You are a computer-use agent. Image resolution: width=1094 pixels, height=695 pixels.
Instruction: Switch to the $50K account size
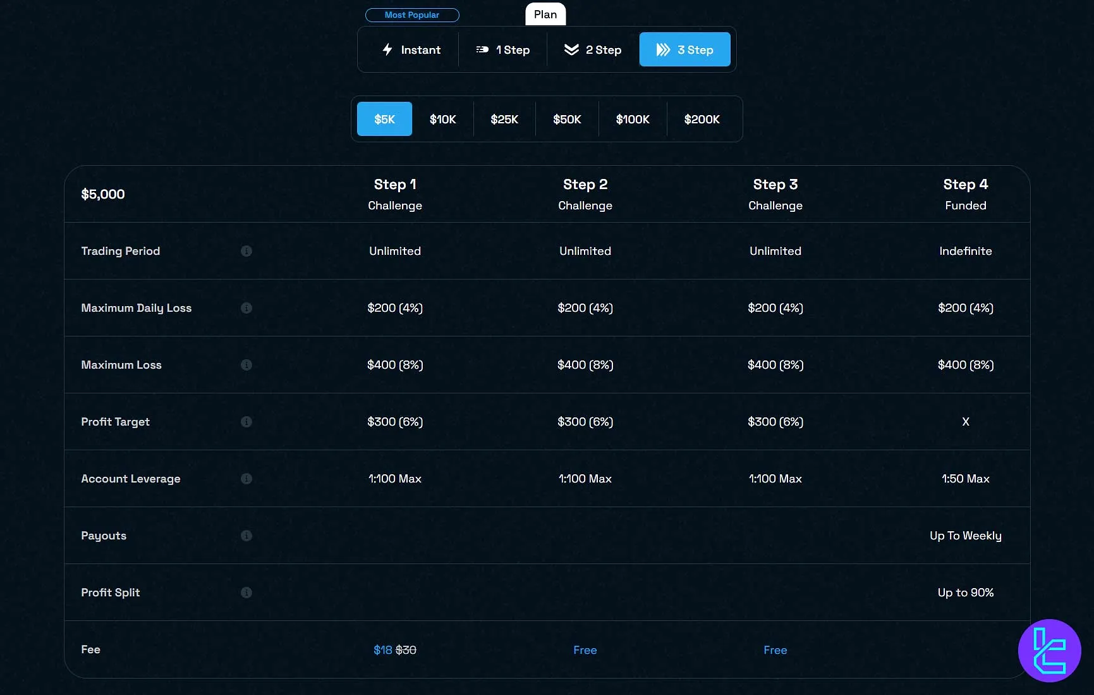point(567,120)
